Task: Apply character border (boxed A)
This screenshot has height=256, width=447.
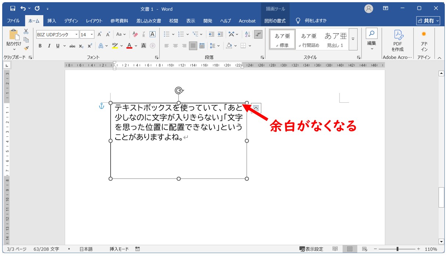Action: (x=153, y=34)
